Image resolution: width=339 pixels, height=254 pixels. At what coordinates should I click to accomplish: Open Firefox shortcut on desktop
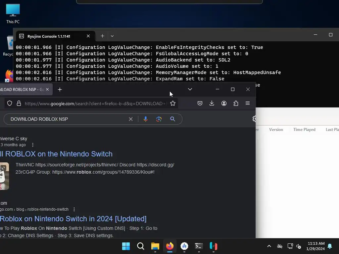click(x=9, y=76)
